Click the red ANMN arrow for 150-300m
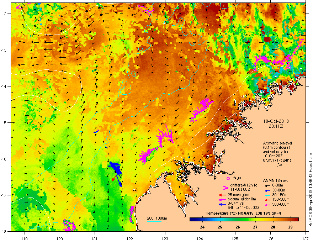Viewport: 313px width, 242px height. [267, 200]
